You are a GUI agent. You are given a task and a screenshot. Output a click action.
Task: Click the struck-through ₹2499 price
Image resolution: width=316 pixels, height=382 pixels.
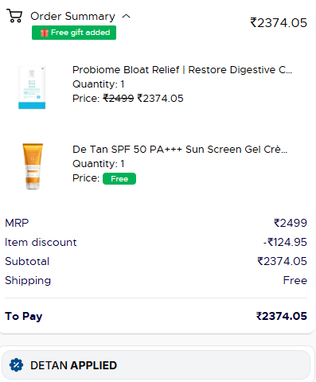[119, 99]
